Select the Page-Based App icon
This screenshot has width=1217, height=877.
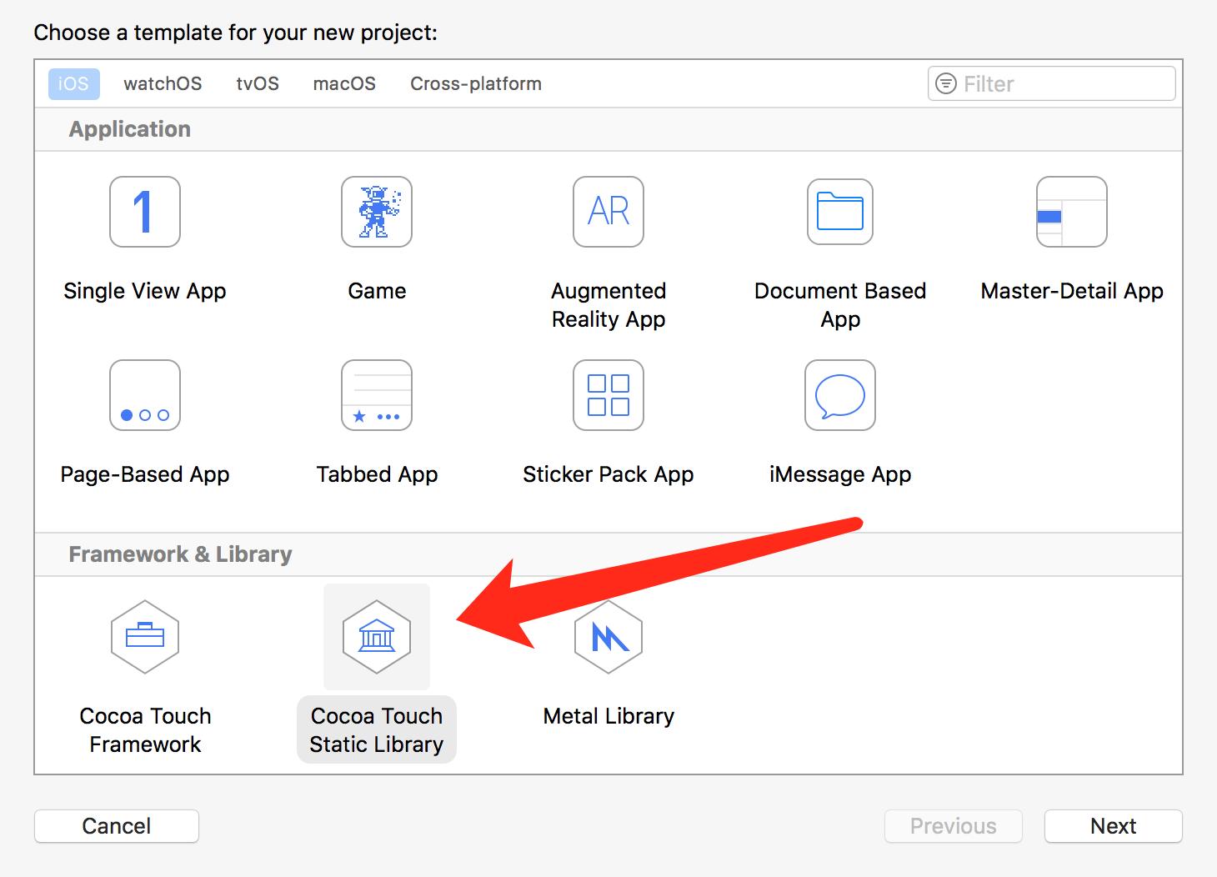coord(145,395)
